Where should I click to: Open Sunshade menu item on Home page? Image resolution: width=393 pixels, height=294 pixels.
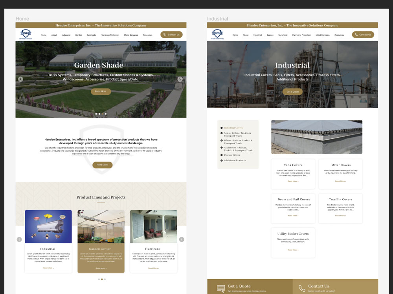coord(92,35)
